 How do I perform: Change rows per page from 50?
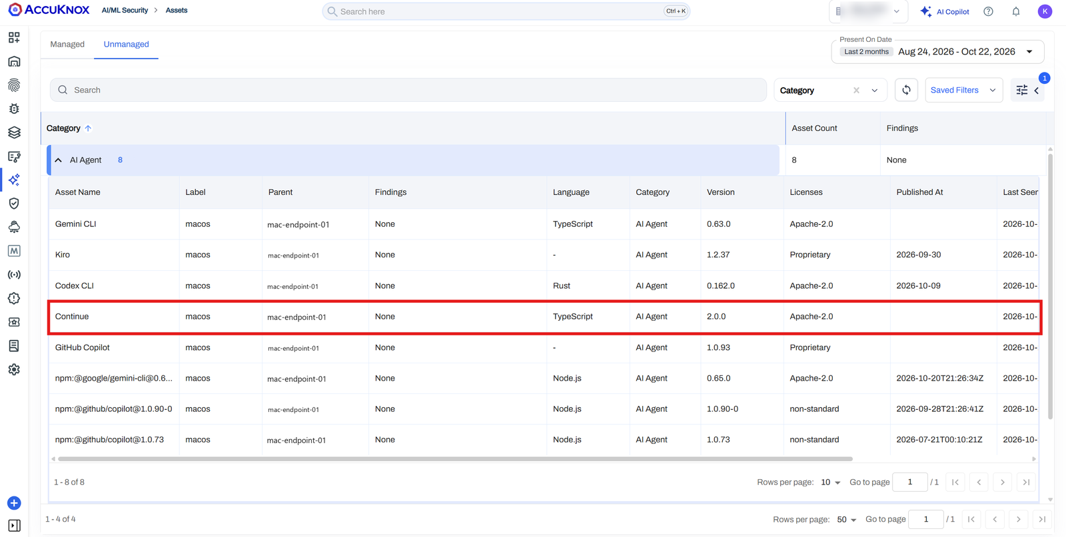click(x=847, y=520)
